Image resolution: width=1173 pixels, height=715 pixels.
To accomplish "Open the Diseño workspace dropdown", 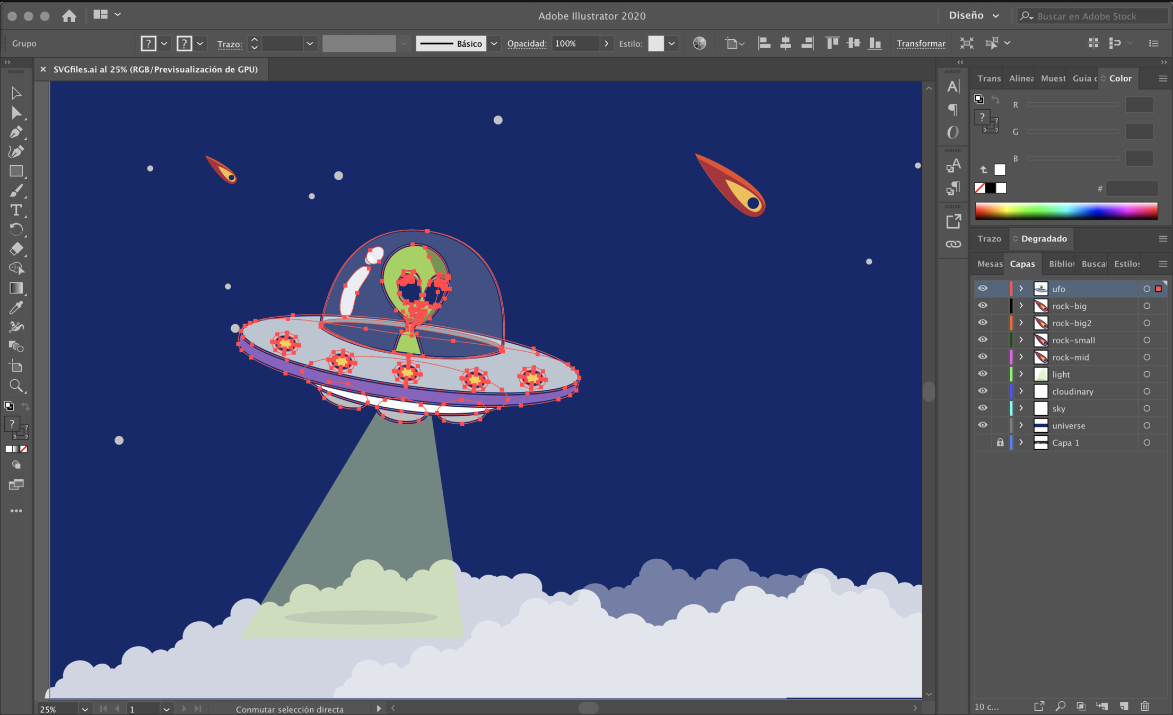I will tap(974, 16).
